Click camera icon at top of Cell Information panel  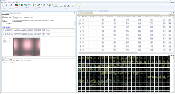coord(173,13)
